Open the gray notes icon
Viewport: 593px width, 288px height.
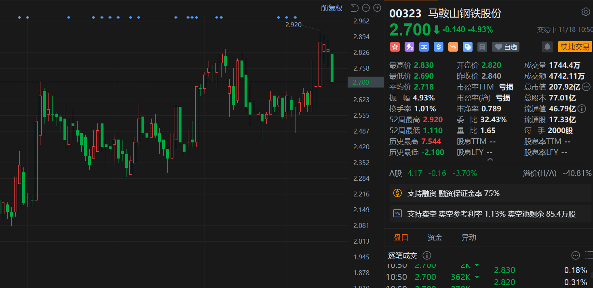pos(482,47)
